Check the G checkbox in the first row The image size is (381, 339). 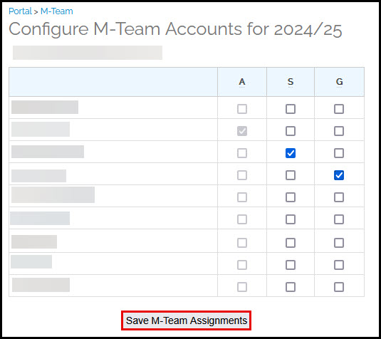coord(339,109)
